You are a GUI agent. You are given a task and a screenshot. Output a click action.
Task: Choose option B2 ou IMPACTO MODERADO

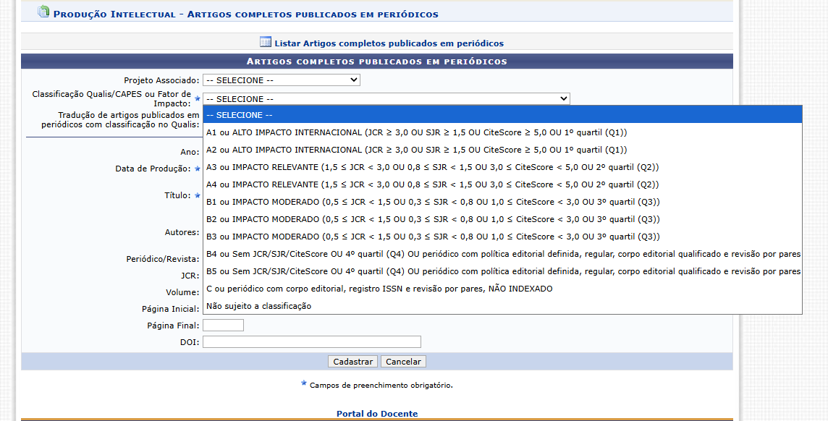coord(502,219)
